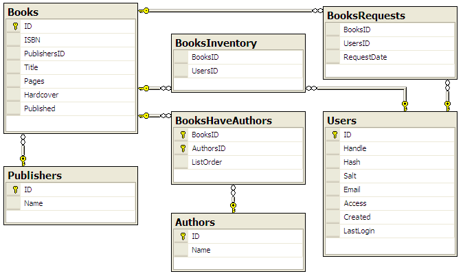This screenshot has height=276, width=463.
Task: Select the ListOrder column in BooksHaveAuthors
Action: (x=207, y=162)
